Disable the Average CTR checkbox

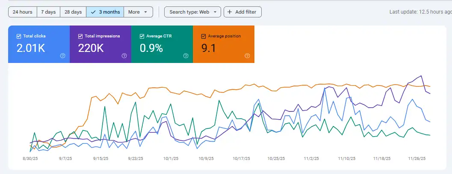click(x=142, y=36)
